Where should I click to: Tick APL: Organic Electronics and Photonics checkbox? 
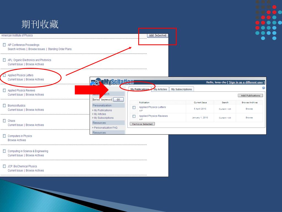pyautogui.click(x=4, y=60)
